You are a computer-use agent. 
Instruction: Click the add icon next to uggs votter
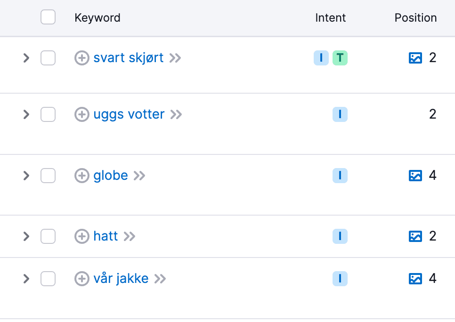click(x=82, y=114)
